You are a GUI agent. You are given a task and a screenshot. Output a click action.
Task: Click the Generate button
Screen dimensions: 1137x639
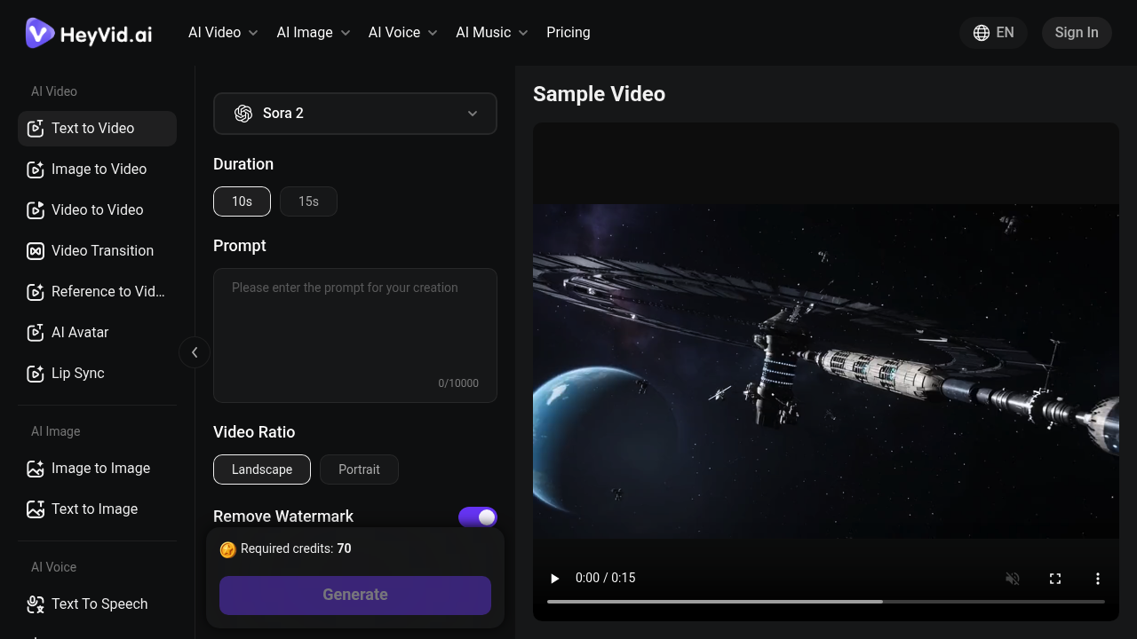click(354, 595)
